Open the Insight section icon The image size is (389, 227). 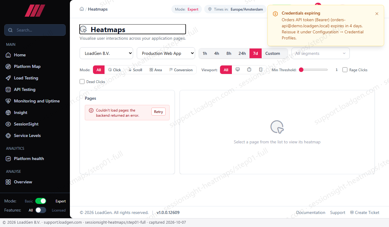[8, 112]
